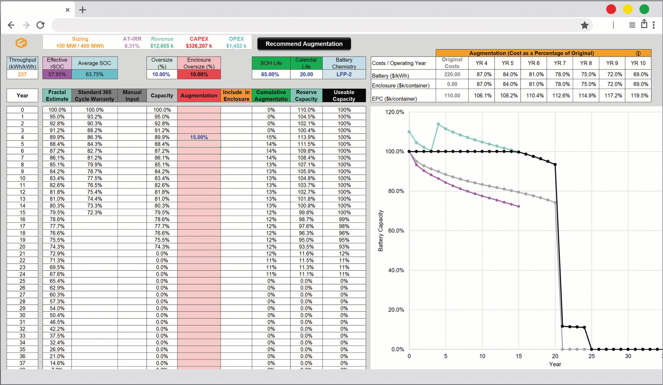The image size is (663, 385).
Task: Open the hamburger menu icon
Action: click(632, 25)
